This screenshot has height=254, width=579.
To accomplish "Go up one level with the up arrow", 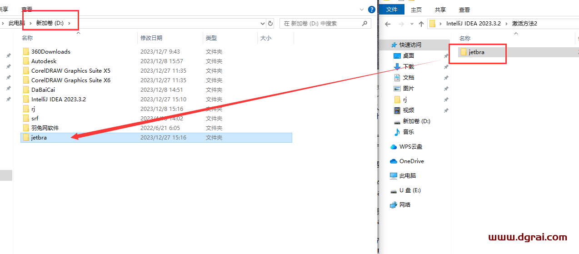I will pyautogui.click(x=421, y=24).
